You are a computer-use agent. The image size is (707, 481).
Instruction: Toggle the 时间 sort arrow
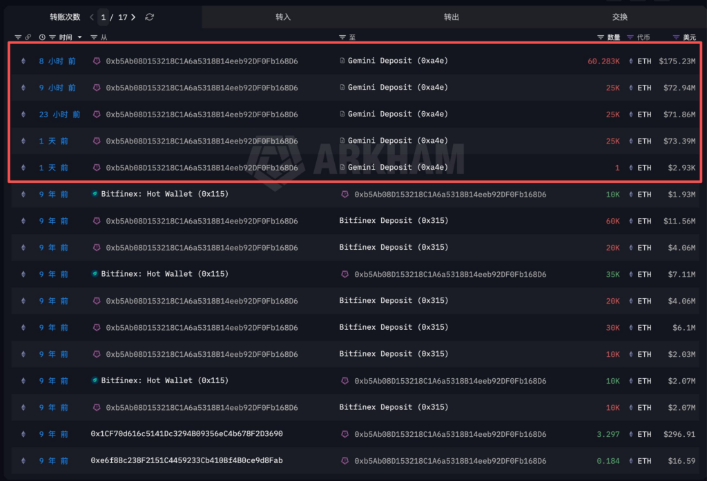click(80, 37)
